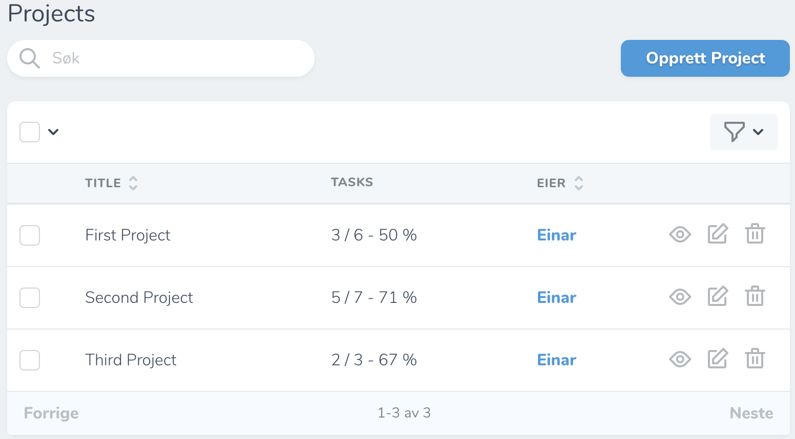This screenshot has width=795, height=439.
Task: Tick the Third Project checkbox
Action: 30,360
